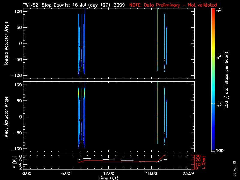Click the yellow data stripe in Away panel
Image resolution: width=240 pixels, height=180 pixels.
pos(157,114)
